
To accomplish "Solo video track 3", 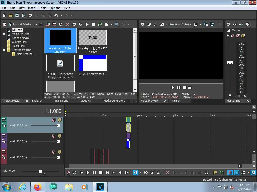I will tap(60, 152).
